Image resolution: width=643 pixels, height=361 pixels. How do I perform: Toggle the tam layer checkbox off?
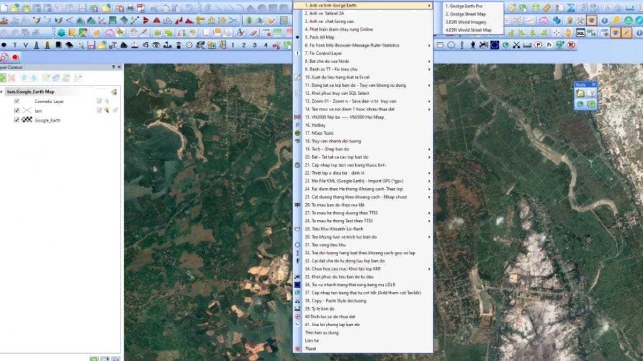coord(17,110)
